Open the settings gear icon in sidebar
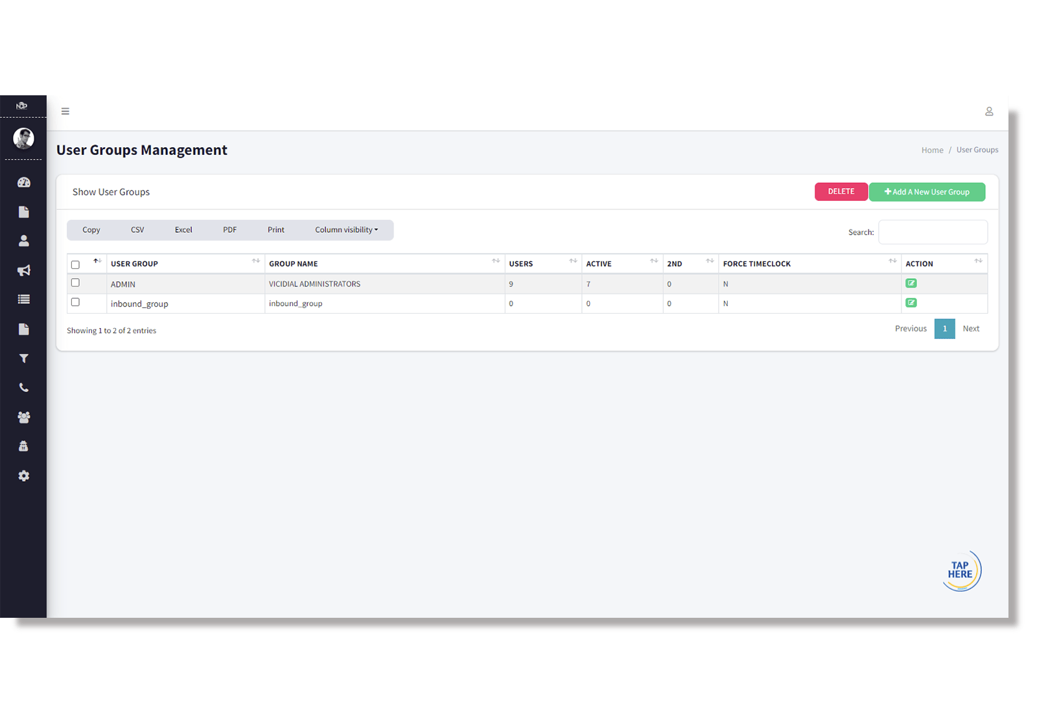The width and height of the screenshot is (1037, 728). point(24,476)
